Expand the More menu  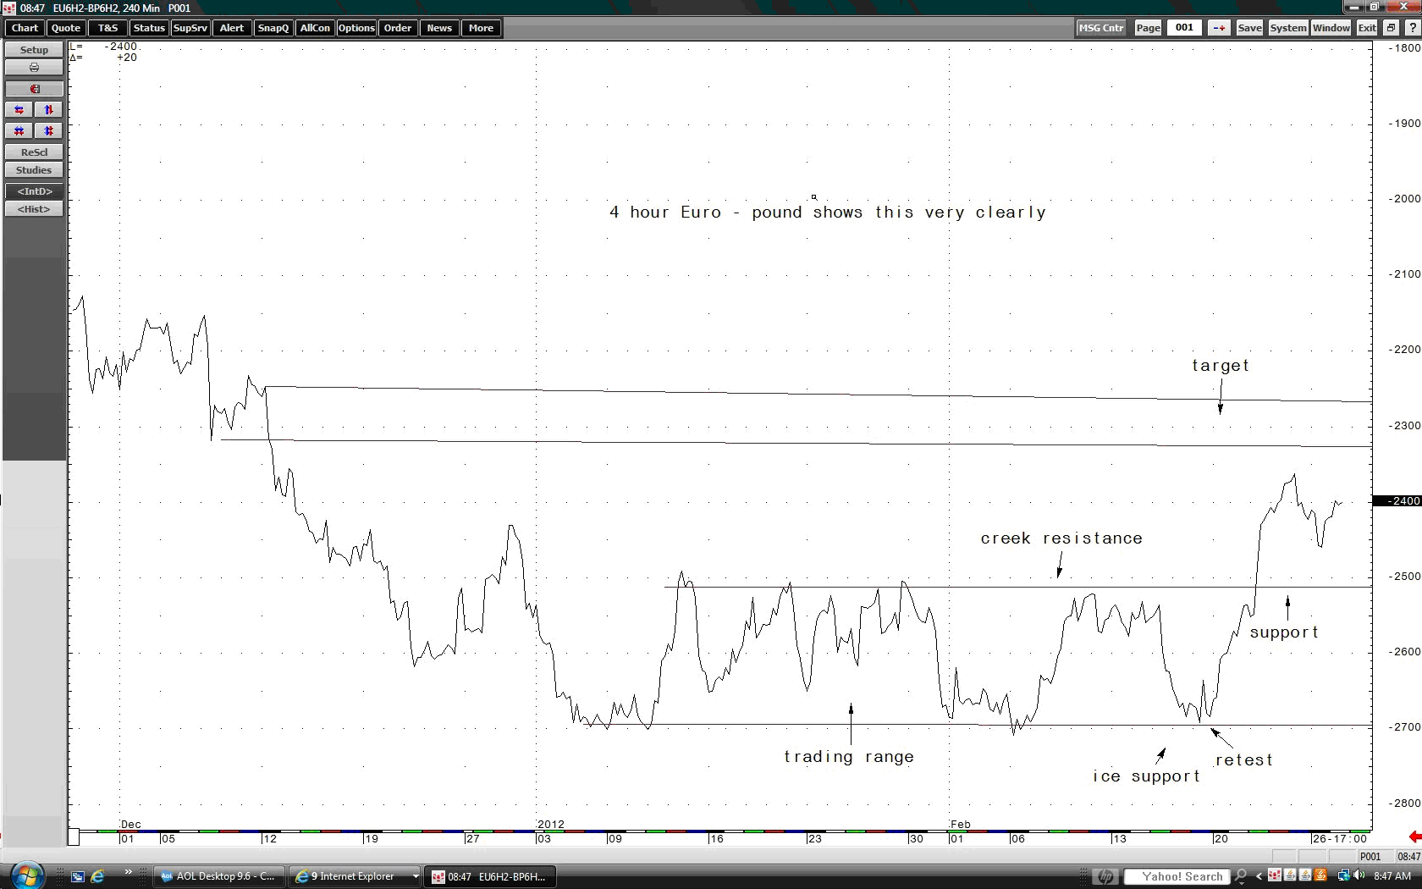pos(481,28)
